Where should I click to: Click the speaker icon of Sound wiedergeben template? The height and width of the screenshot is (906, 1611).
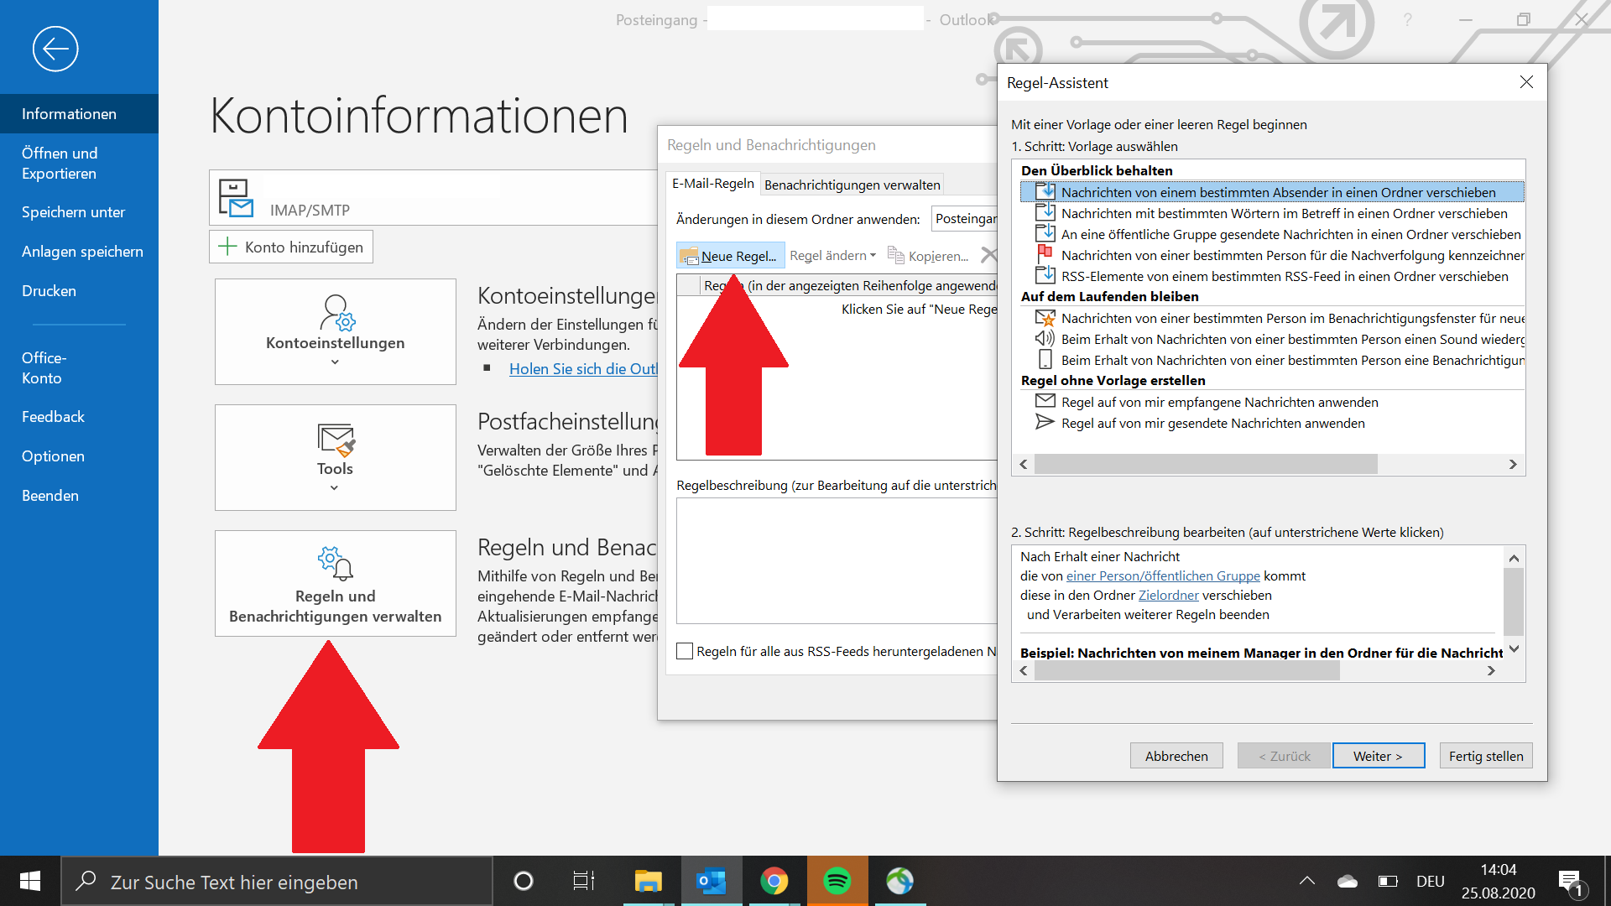coord(1045,338)
